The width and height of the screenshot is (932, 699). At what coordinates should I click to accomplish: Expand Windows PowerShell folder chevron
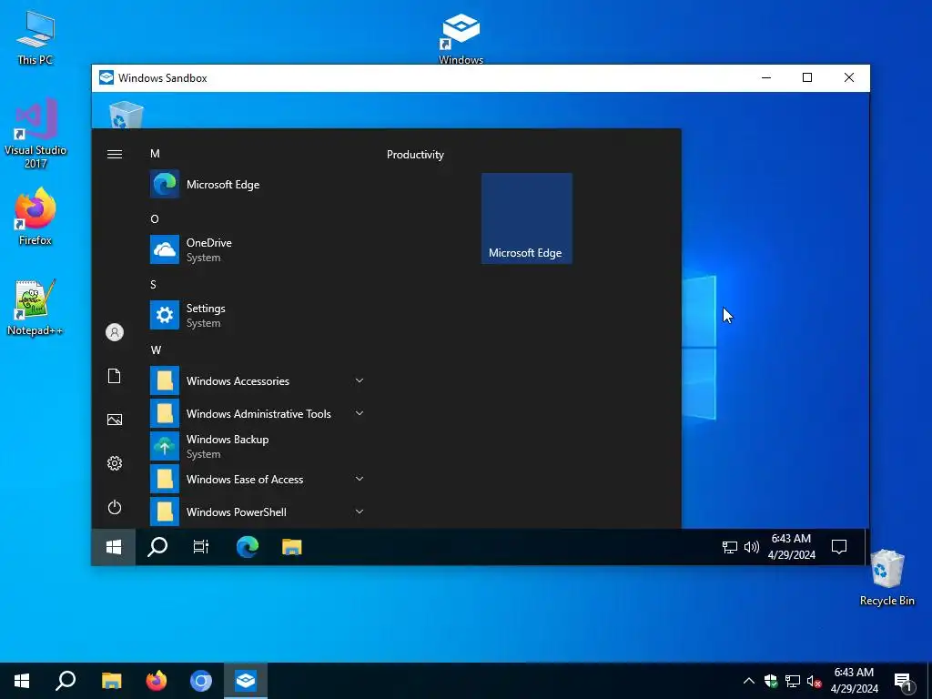(359, 512)
